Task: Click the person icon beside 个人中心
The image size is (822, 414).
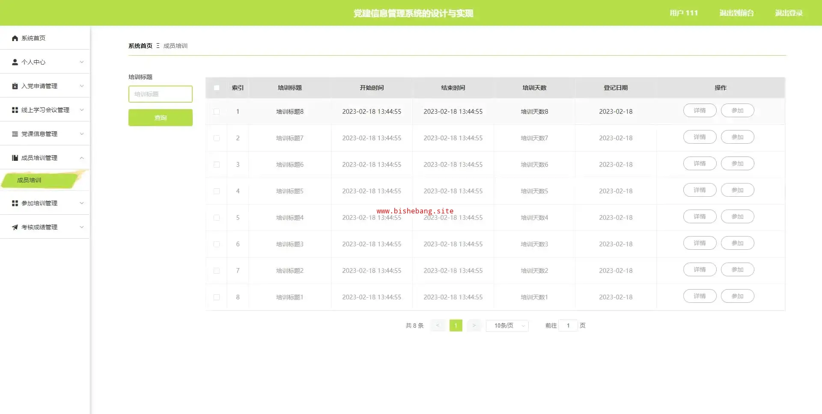Action: pos(15,62)
